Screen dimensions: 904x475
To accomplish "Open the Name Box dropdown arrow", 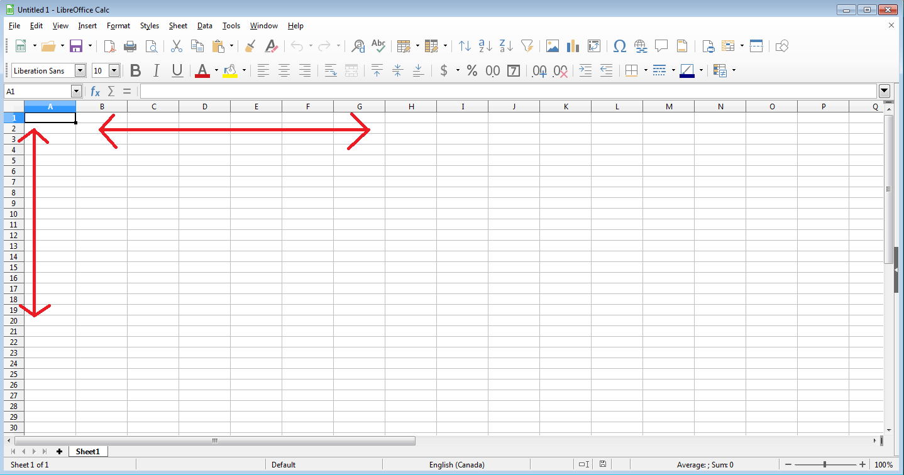I will [76, 91].
